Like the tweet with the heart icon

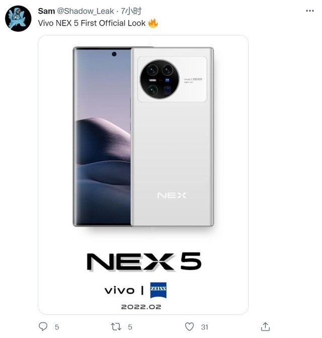point(190,326)
